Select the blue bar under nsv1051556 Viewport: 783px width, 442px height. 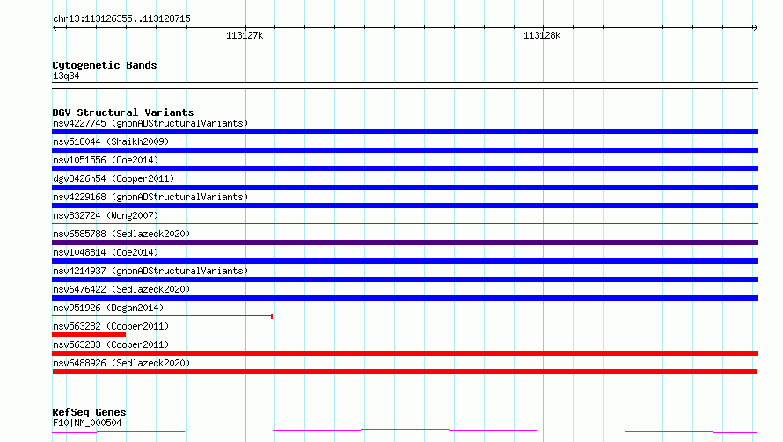pyautogui.click(x=405, y=169)
